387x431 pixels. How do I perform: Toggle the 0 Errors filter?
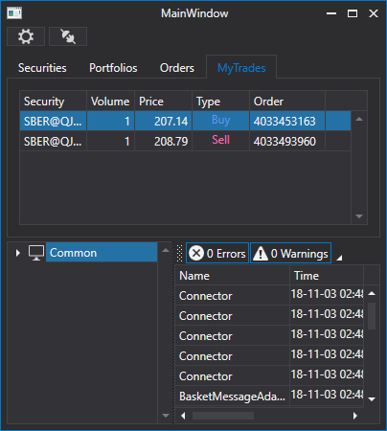coord(217,254)
